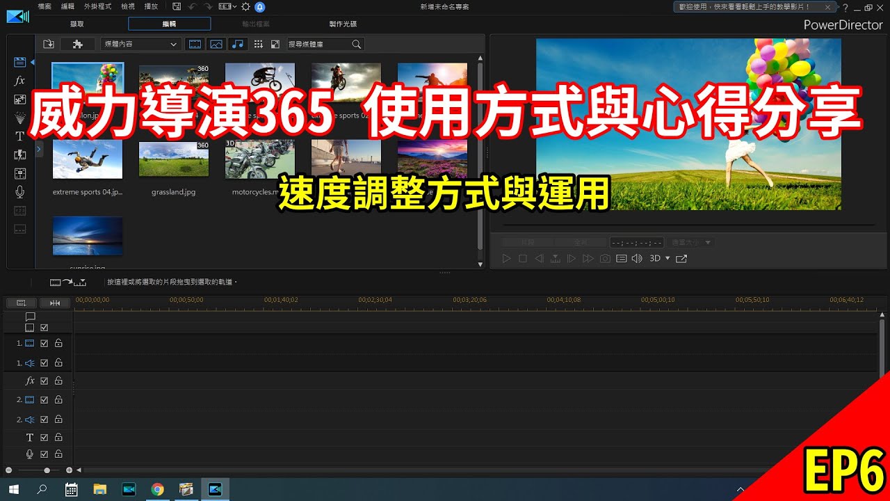Toggle fx effect track checkbox
Viewport: 890px width, 501px height.
pyautogui.click(x=44, y=381)
